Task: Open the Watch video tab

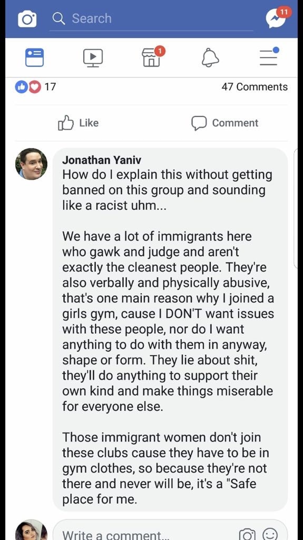Action: (x=93, y=57)
